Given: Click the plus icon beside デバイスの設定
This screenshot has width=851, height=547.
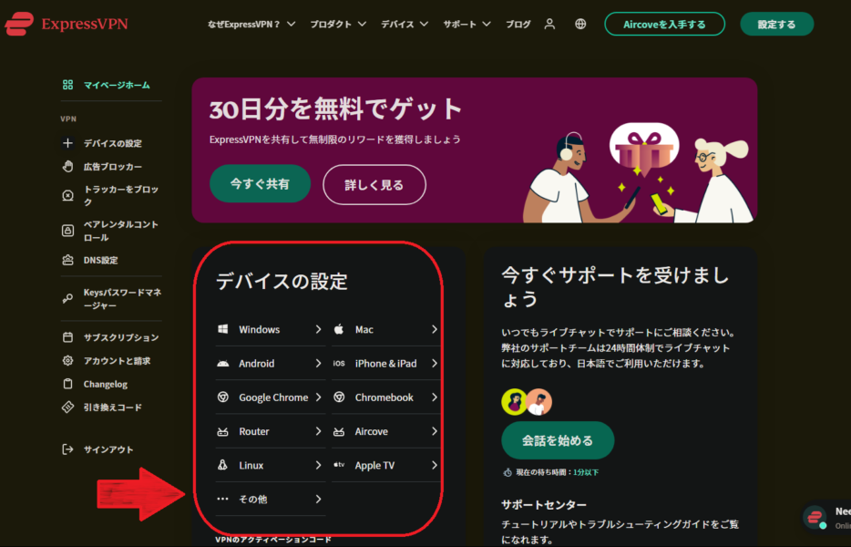Looking at the screenshot, I should click(x=67, y=143).
